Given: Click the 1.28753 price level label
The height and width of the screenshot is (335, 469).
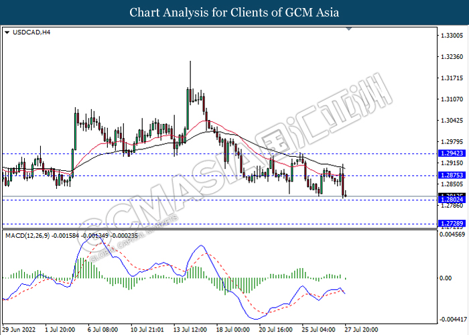Looking at the screenshot, I should click(x=452, y=176).
